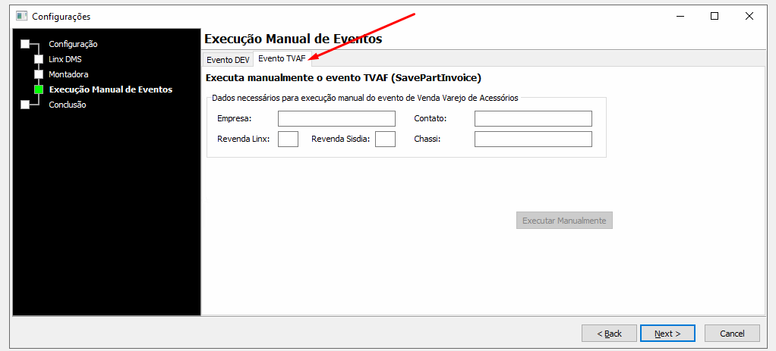Select Execução Manual de Eventos step
This screenshot has width=776, height=351.
(x=111, y=89)
